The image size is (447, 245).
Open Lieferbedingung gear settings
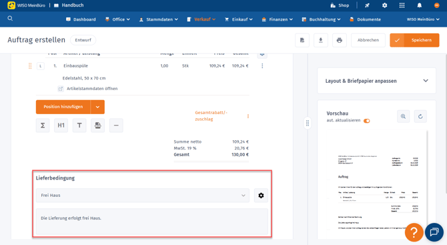[x=261, y=196]
